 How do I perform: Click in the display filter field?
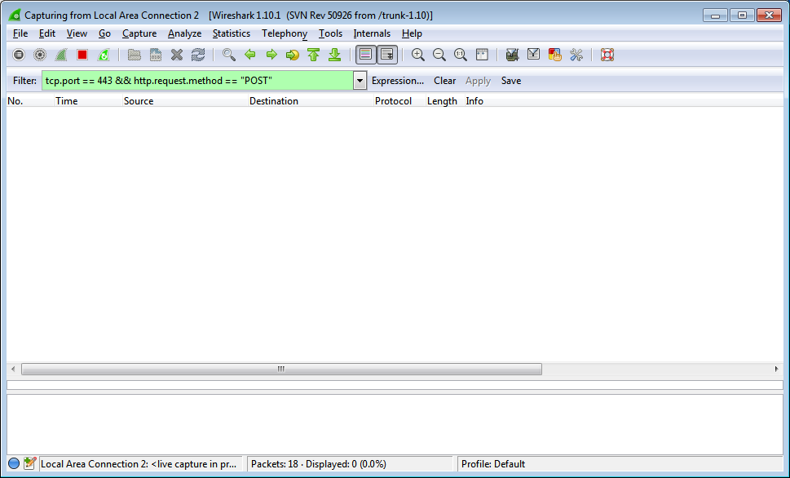197,81
